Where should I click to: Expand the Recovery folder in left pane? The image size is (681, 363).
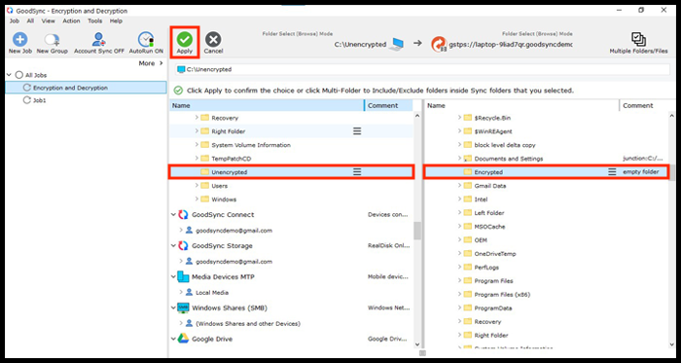tap(197, 118)
